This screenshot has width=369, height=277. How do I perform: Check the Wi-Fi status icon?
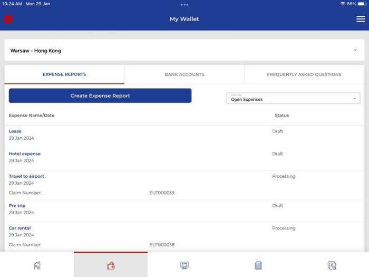(x=343, y=4)
